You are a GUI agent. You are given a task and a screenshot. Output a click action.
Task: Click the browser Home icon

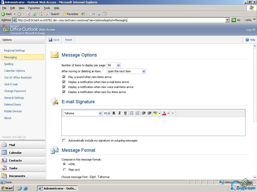point(41,14)
